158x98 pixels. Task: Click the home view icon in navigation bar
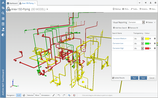[24, 95]
